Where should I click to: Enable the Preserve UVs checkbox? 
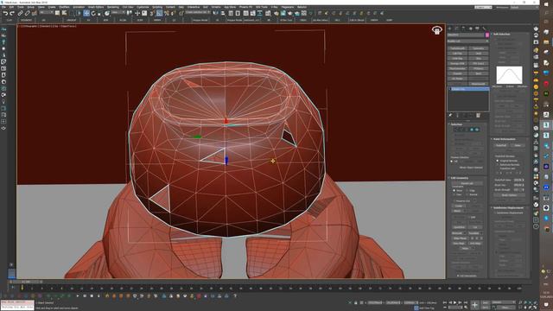[x=454, y=201]
